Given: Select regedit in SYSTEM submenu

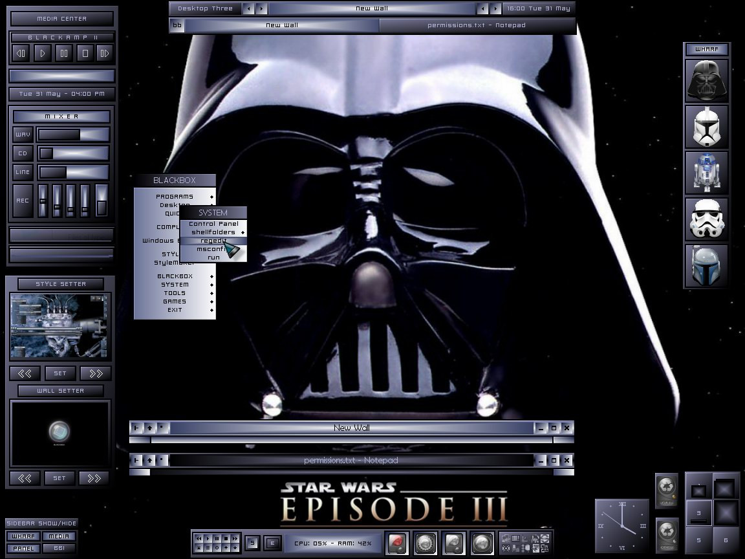Looking at the screenshot, I should pos(213,241).
